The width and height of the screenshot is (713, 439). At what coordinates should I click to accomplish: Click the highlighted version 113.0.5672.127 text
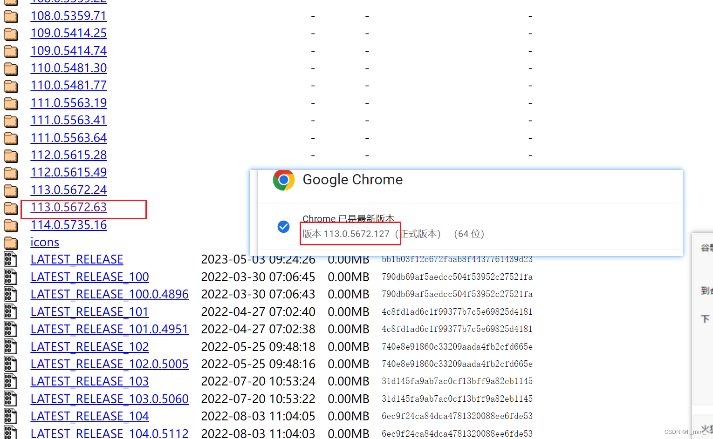tap(350, 234)
